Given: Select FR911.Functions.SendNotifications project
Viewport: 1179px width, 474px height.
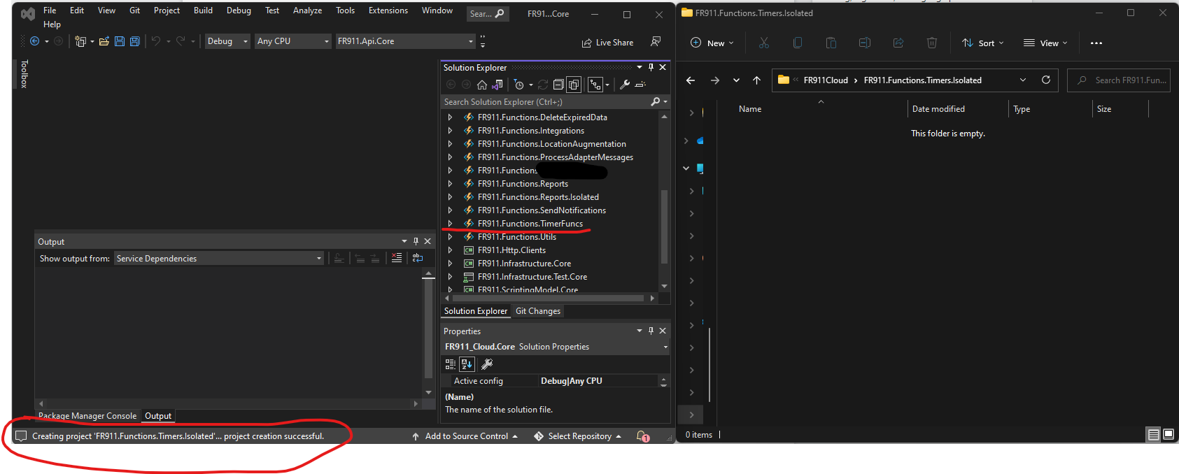Looking at the screenshot, I should [x=542, y=210].
